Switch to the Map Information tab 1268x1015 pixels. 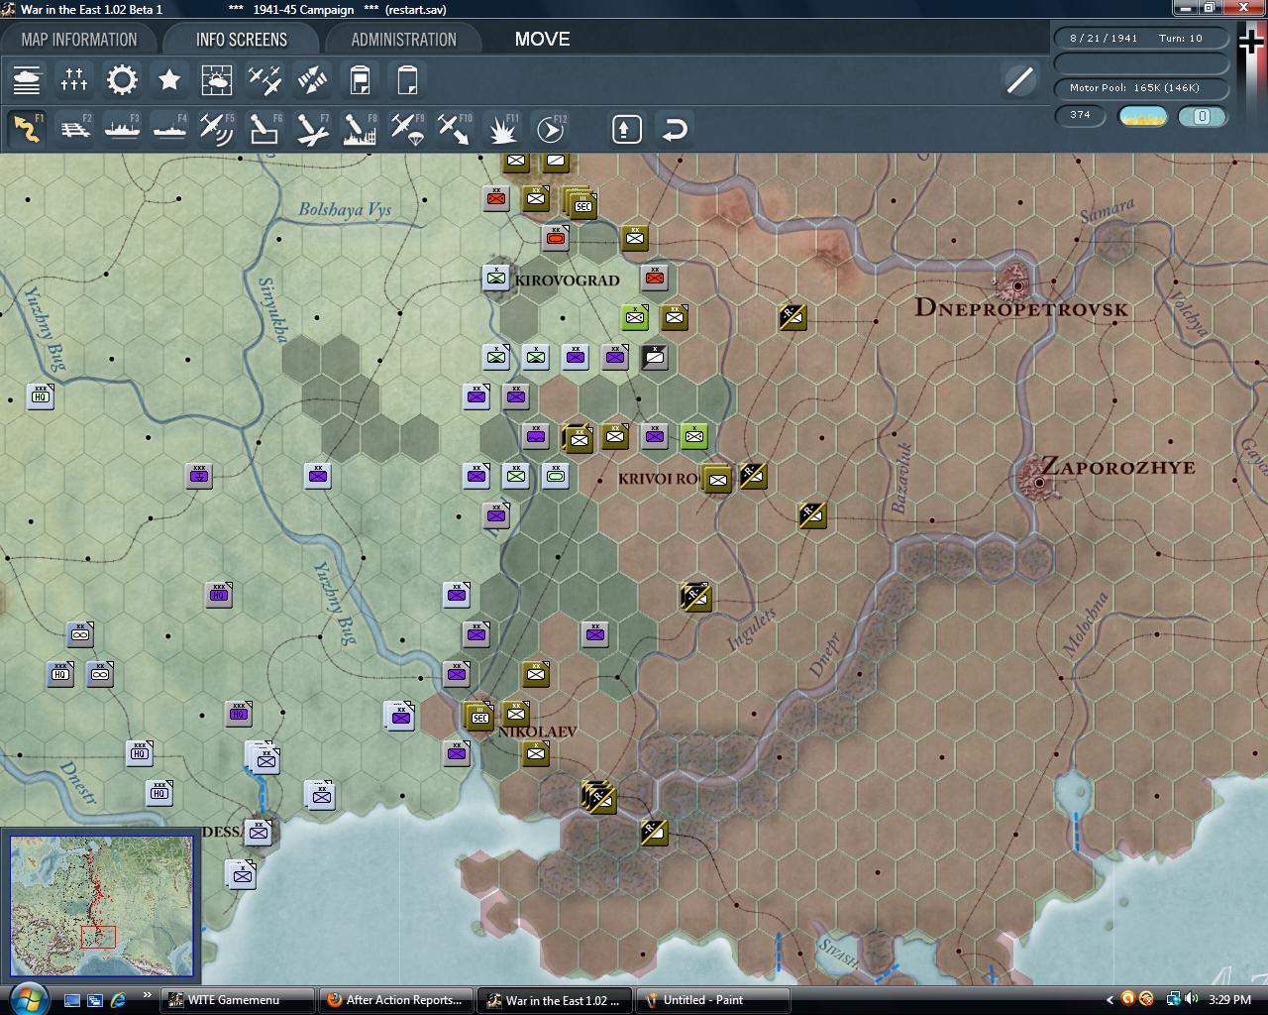(x=79, y=40)
